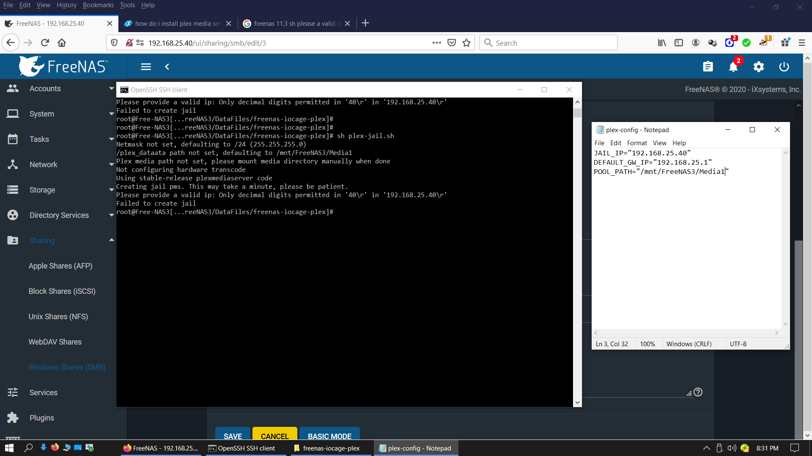Viewport: 812px width, 456px height.
Task: Show hidden system tray icons
Action: (706, 448)
